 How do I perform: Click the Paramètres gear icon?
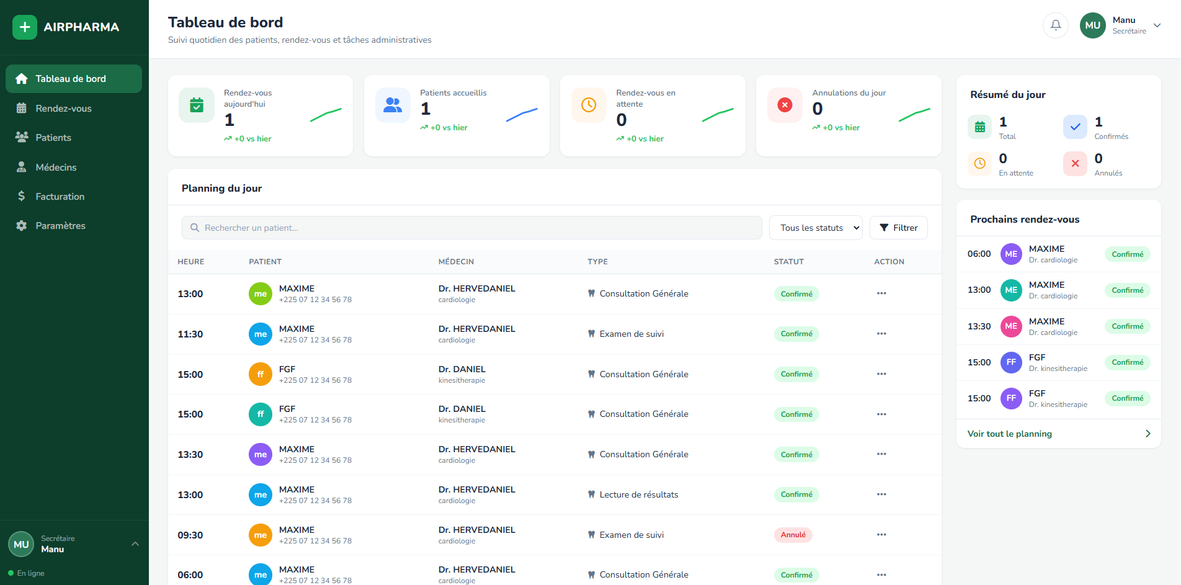tap(22, 226)
